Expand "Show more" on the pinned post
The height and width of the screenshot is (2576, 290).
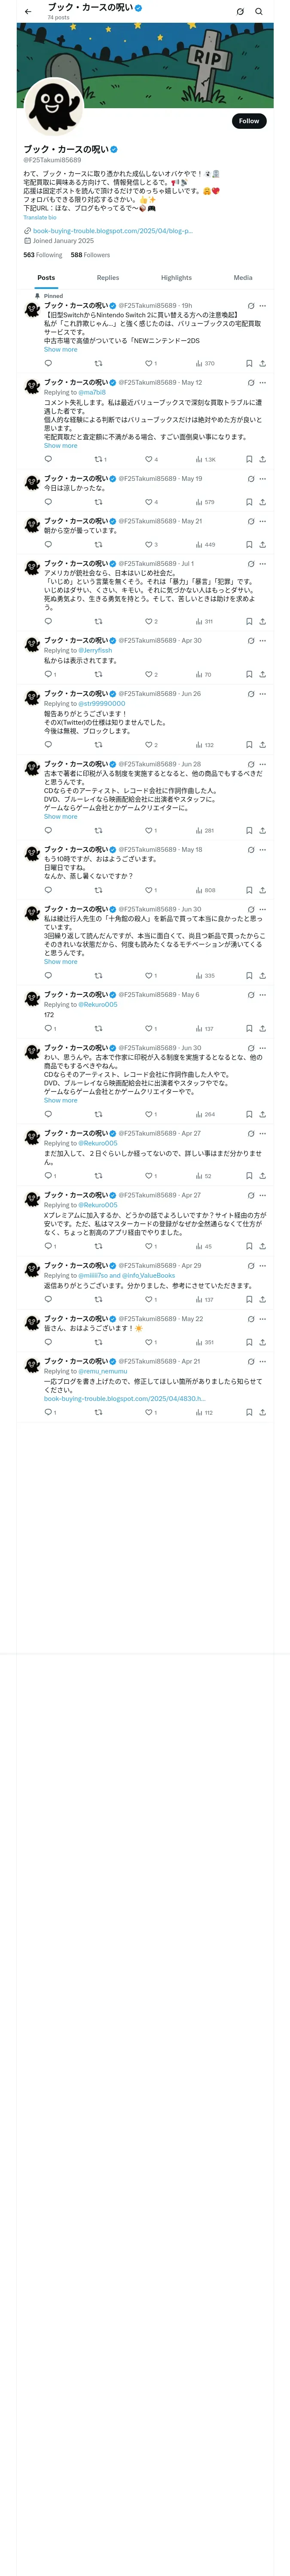coord(60,349)
